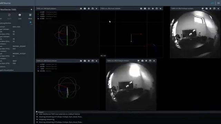Click the Pose stream crosshair view icon
The height and width of the screenshot is (124, 221).
pyautogui.click(x=149, y=9)
